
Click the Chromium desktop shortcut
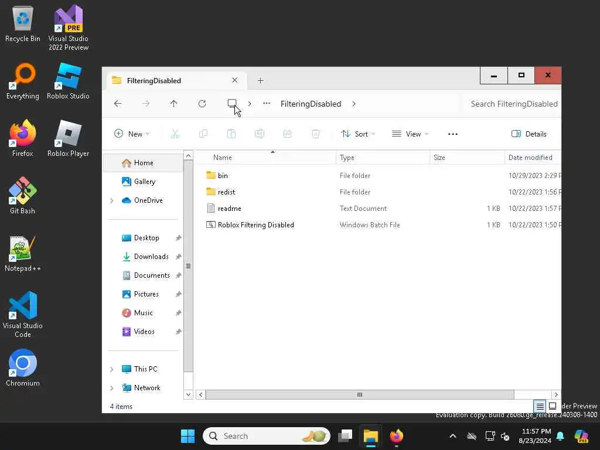23,368
